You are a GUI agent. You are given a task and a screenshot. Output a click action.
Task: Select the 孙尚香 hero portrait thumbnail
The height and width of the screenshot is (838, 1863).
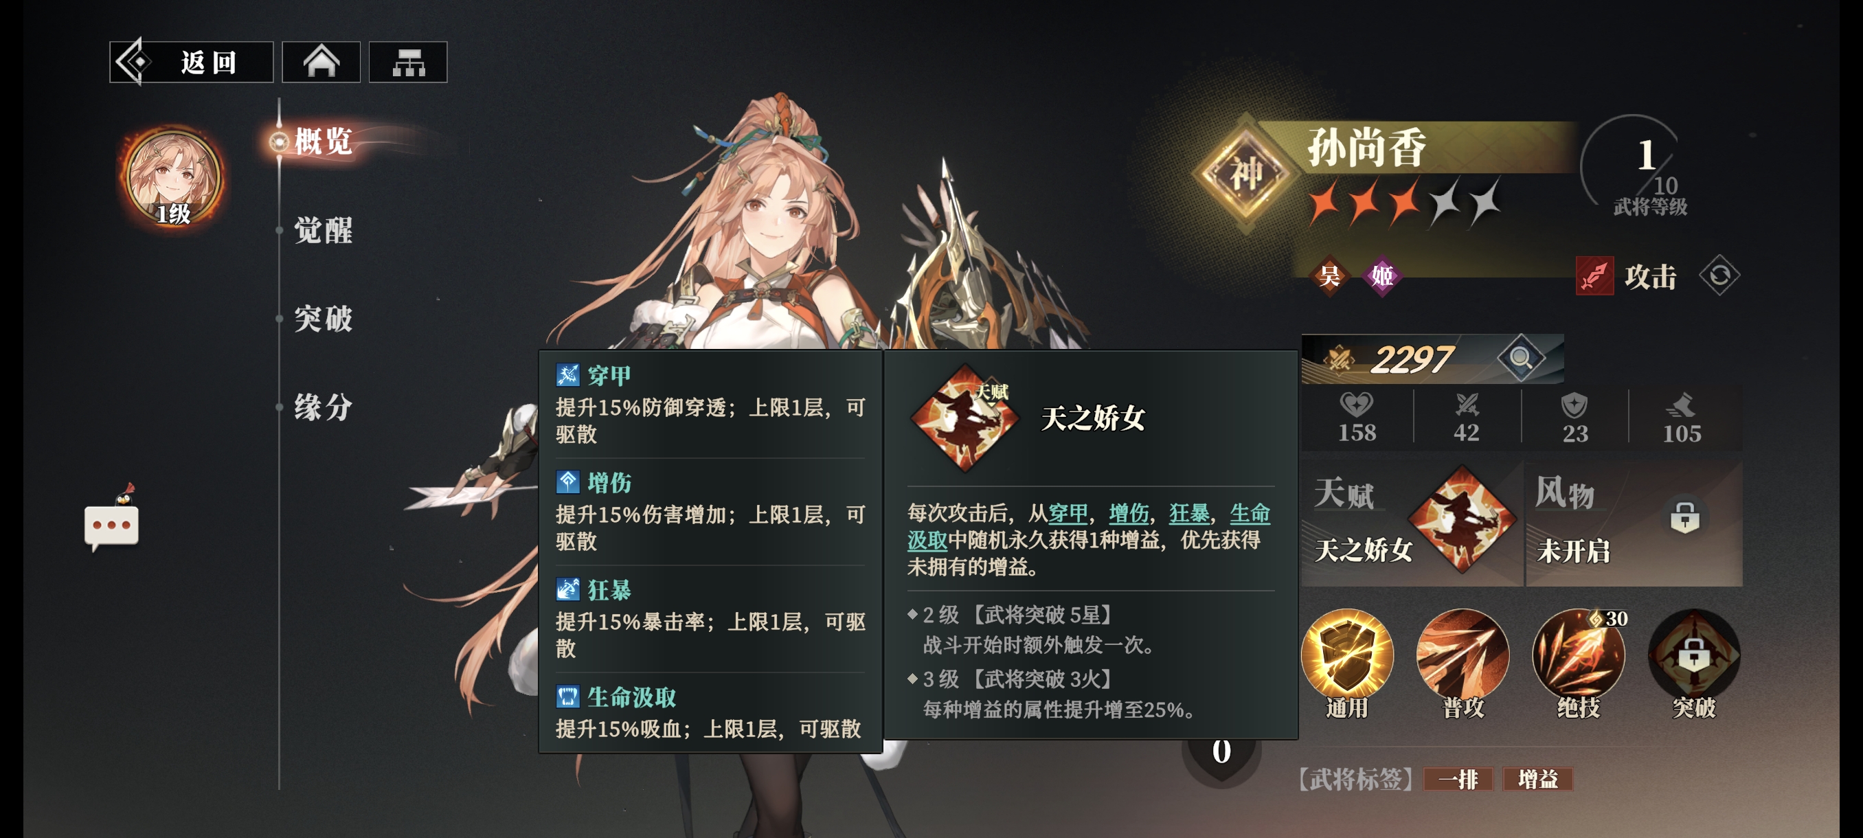173,177
